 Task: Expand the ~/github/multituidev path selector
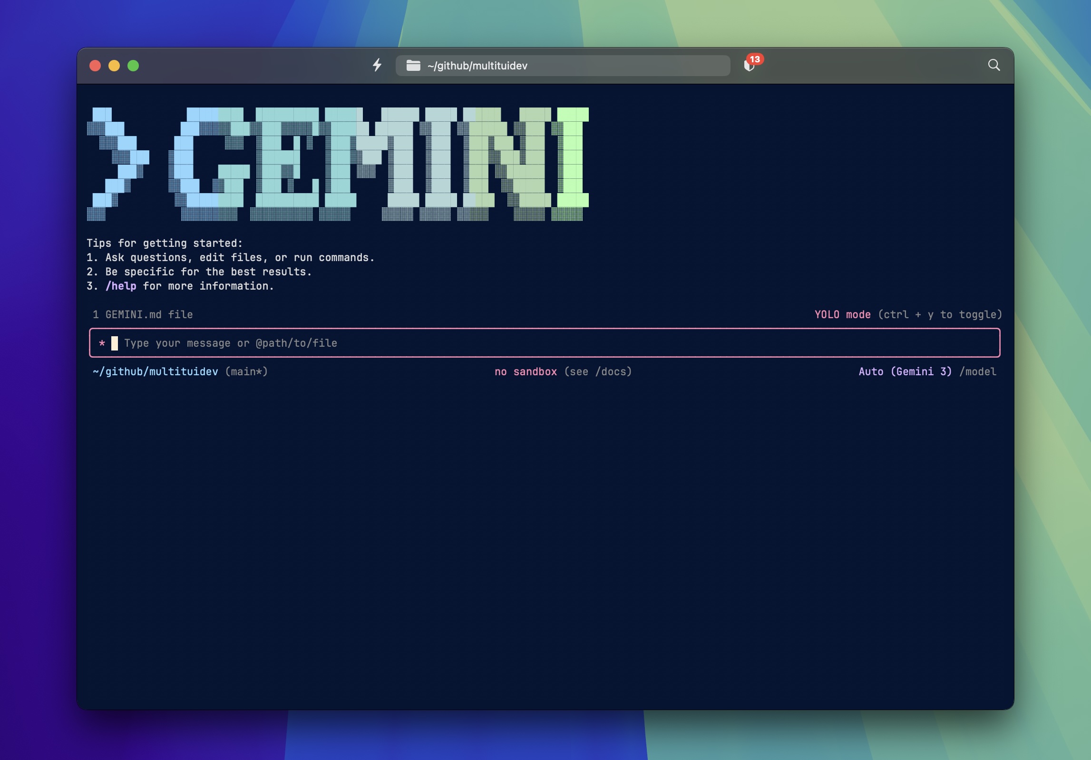477,66
